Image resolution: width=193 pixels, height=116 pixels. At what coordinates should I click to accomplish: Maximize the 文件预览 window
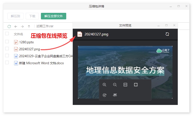[x=166, y=25]
